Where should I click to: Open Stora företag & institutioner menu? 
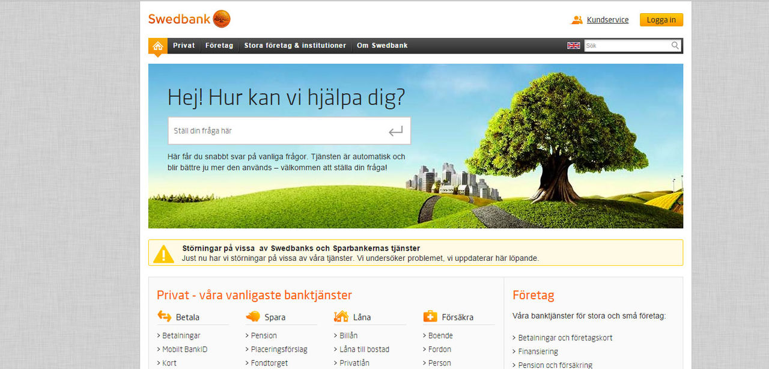pos(295,46)
